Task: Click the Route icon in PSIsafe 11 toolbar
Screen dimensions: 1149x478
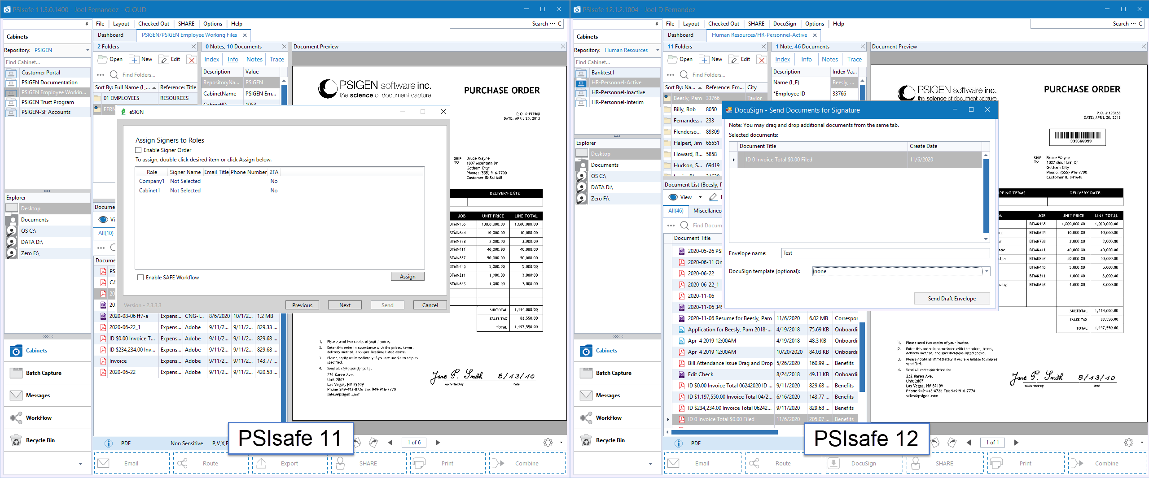Action: click(x=182, y=463)
